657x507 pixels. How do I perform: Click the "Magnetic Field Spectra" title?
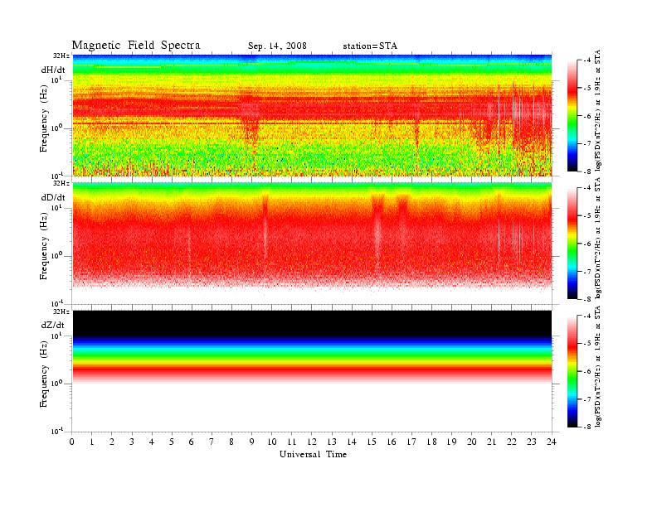pyautogui.click(x=136, y=46)
